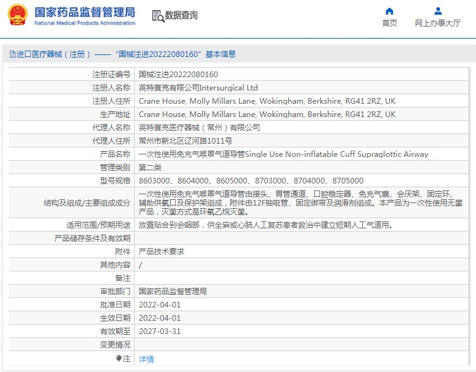Click the 首页 home icon
The width and height of the screenshot is (476, 372).
click(389, 11)
